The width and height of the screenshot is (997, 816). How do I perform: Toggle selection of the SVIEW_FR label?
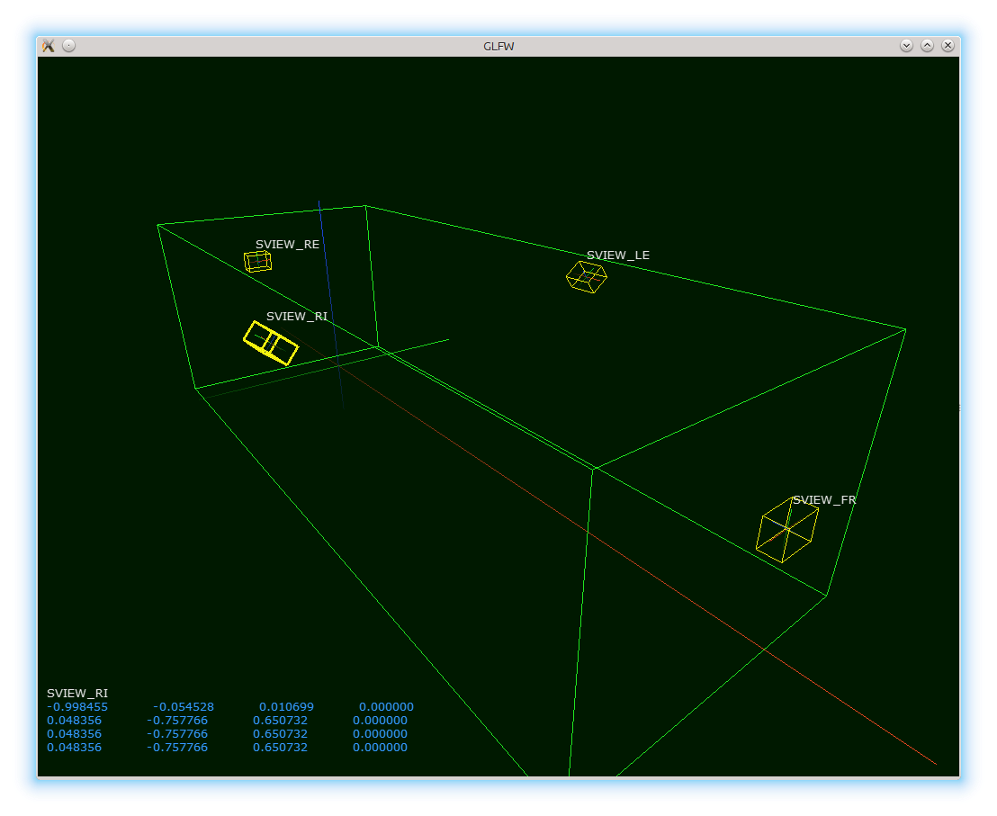click(824, 499)
